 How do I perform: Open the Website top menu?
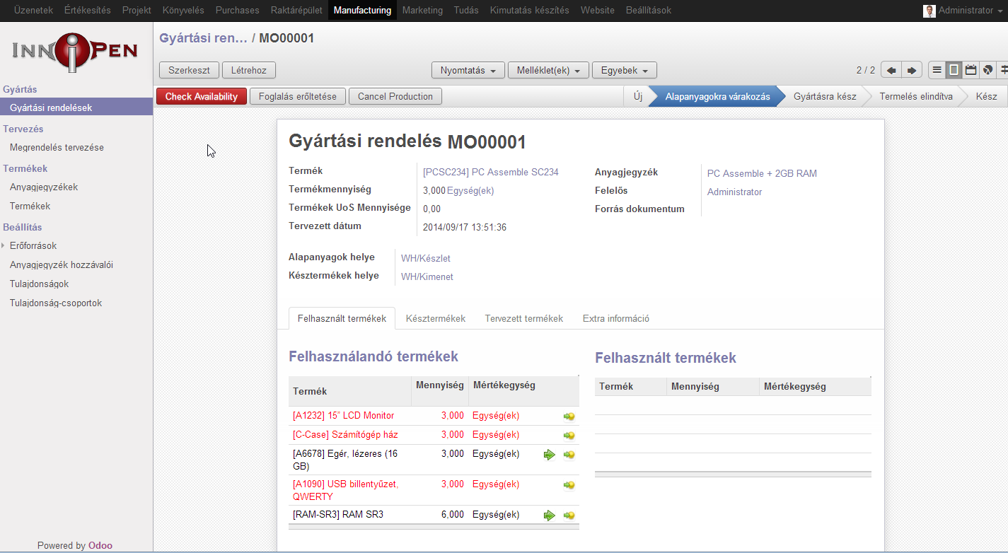(x=598, y=11)
